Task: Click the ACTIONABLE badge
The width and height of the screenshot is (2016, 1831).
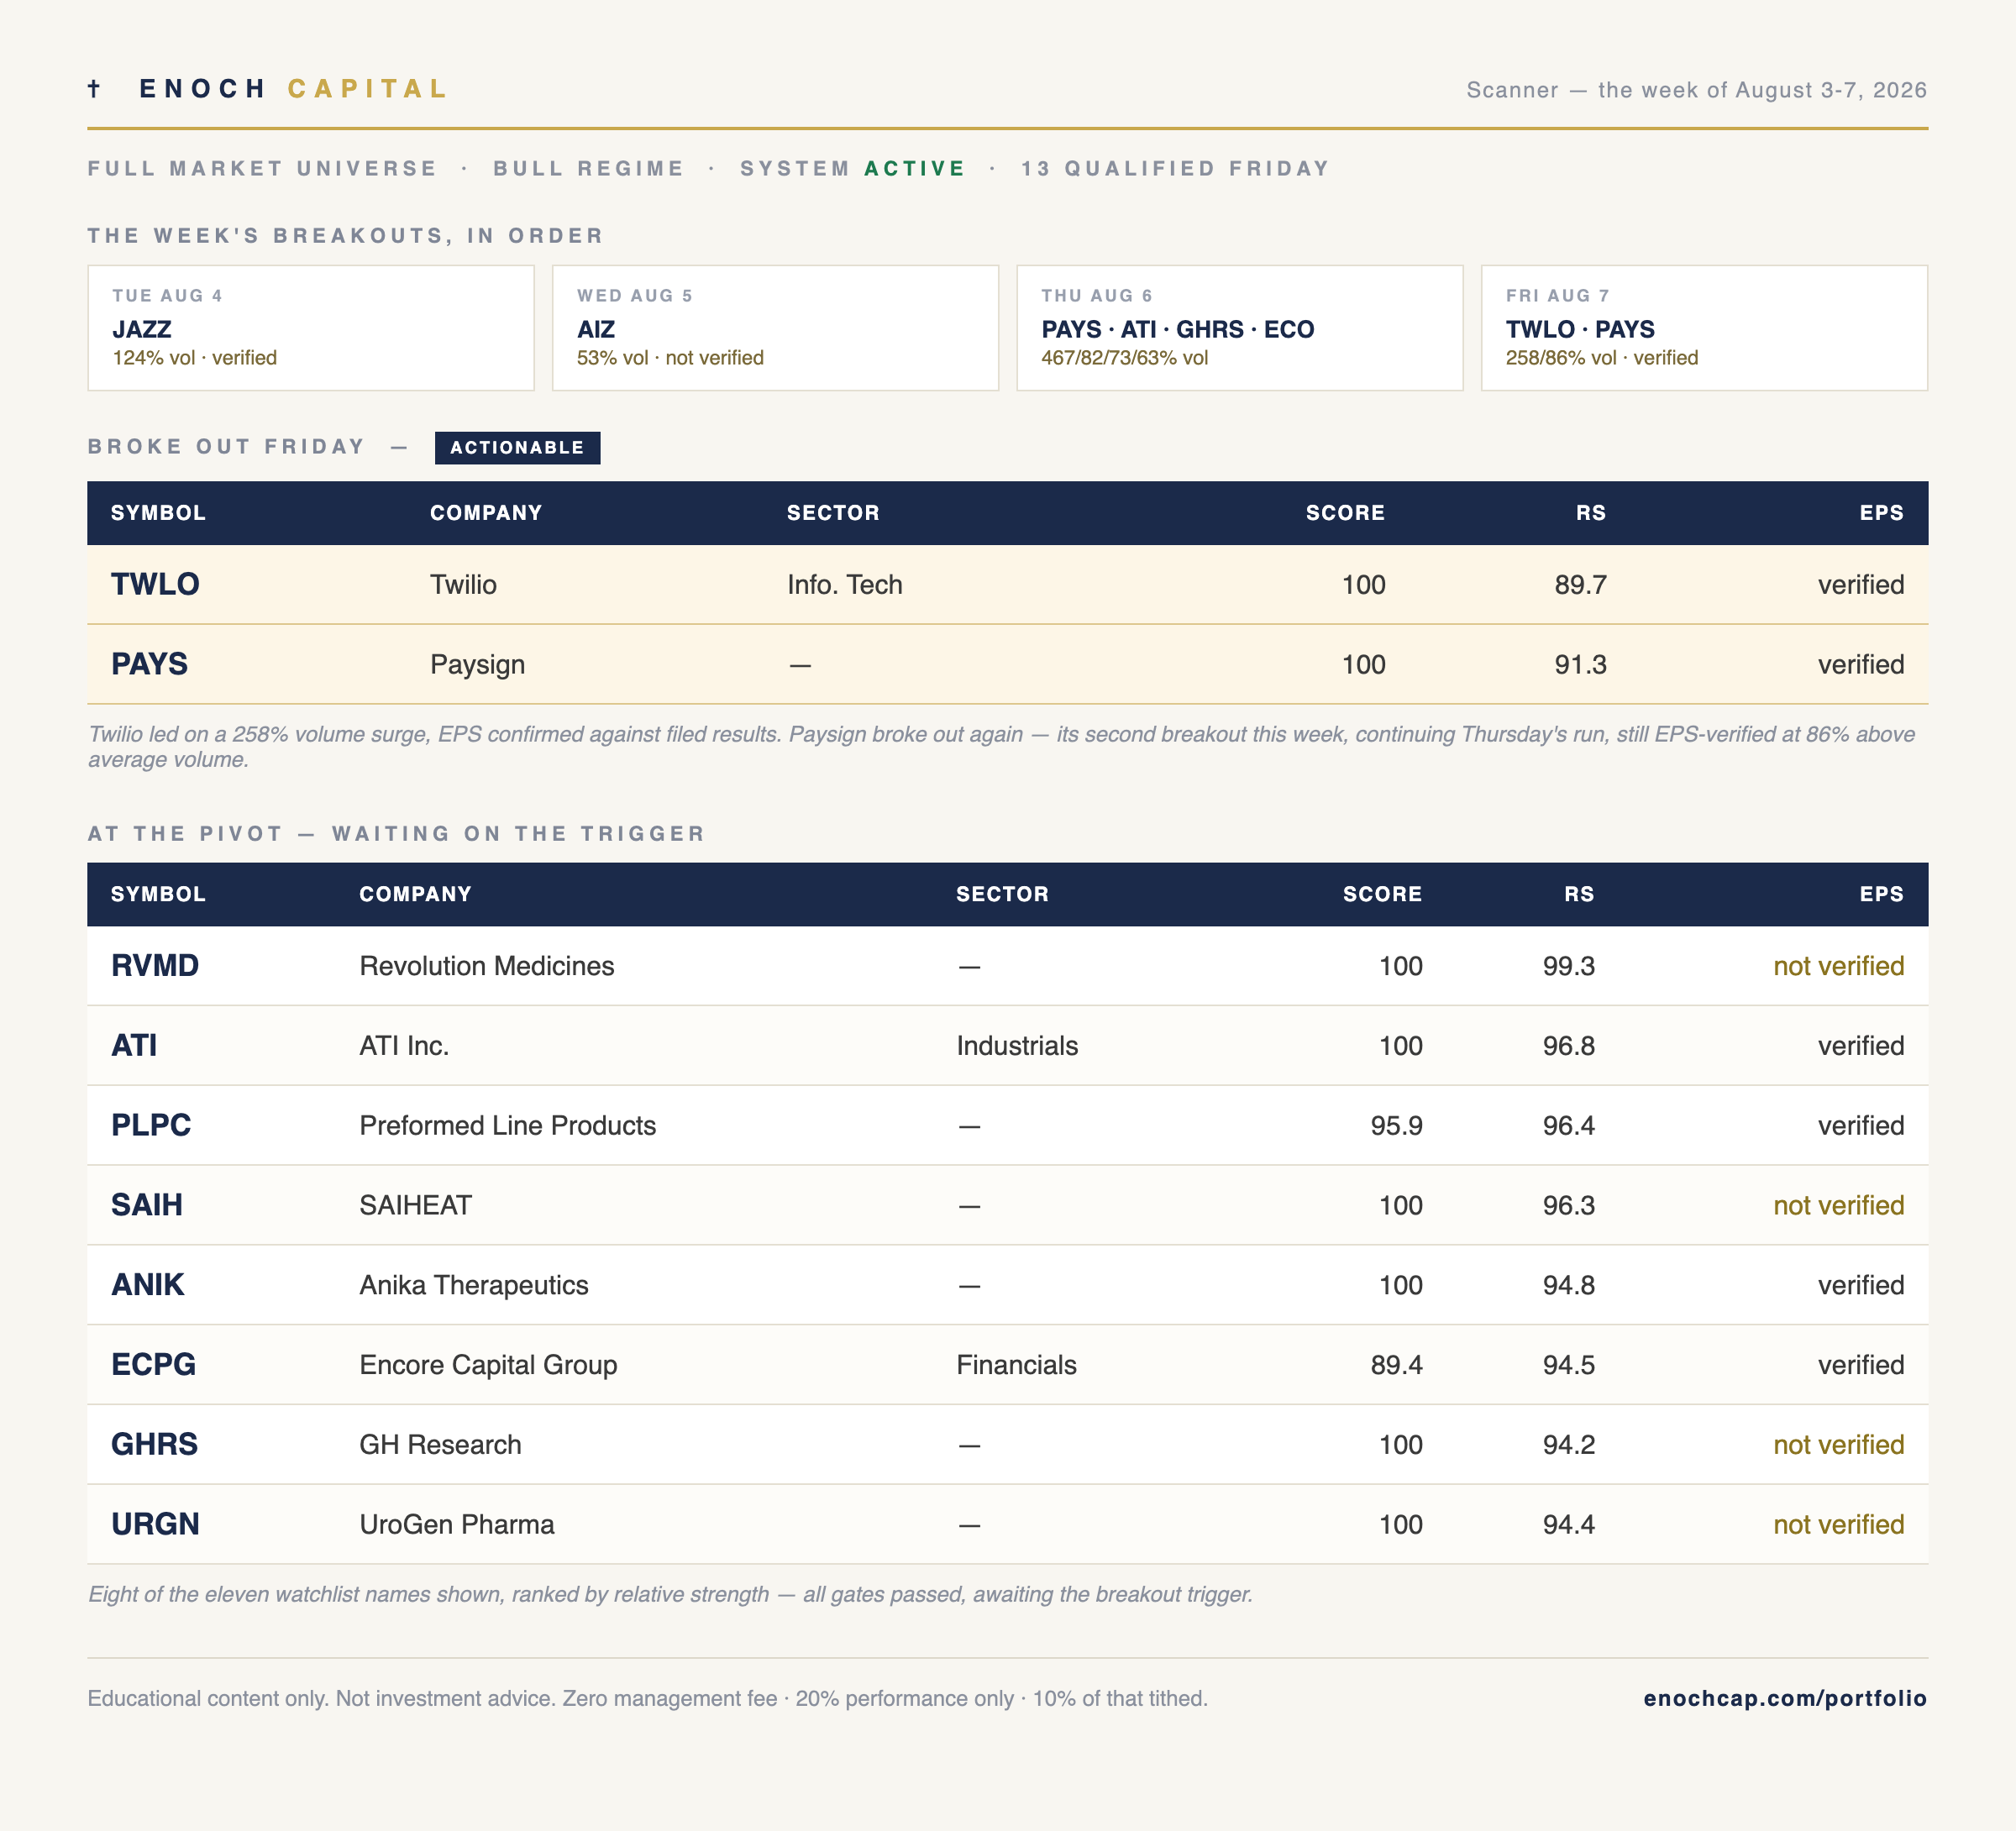Action: coord(517,448)
